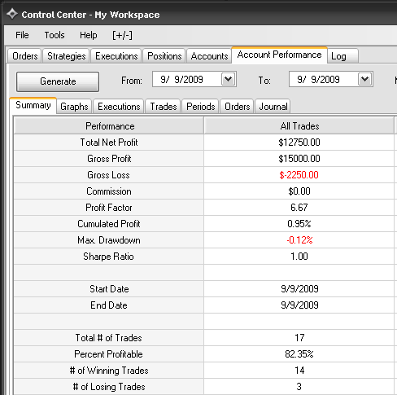Click the Performance column header
The width and height of the screenshot is (397, 395).
(109, 125)
